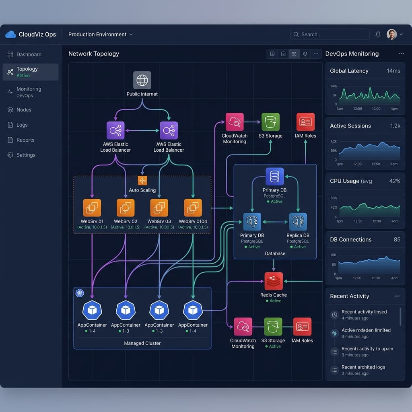
Task: Click the layers view toolbar icon
Action: click(x=305, y=54)
